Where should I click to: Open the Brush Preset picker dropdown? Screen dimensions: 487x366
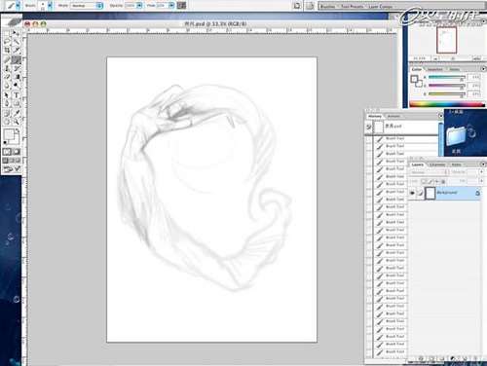50,6
